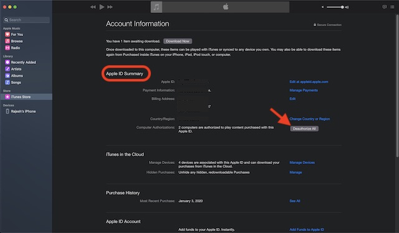Click Add Funds to Apple ID link

click(x=307, y=229)
